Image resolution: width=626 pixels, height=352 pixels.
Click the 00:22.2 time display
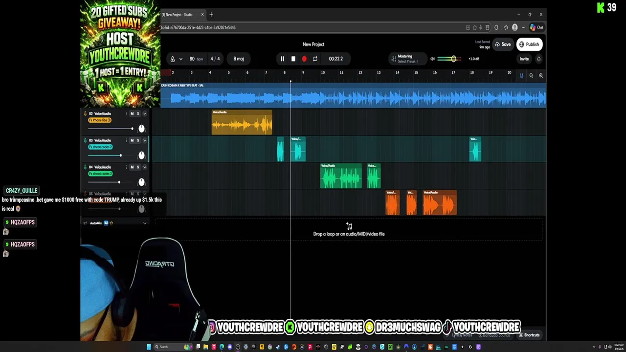tap(335, 59)
